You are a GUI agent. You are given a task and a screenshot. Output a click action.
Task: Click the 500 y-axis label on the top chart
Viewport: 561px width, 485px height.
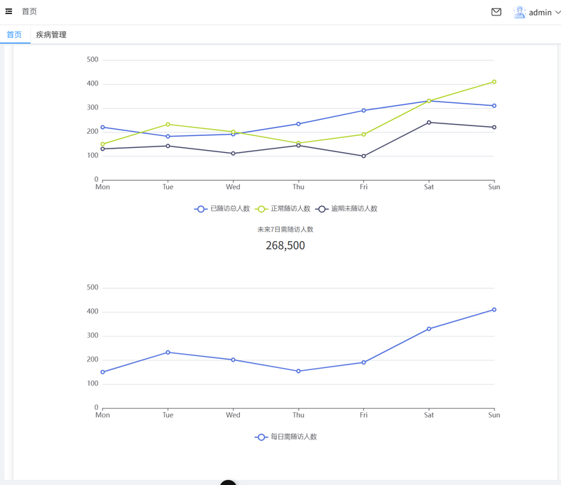pos(93,60)
